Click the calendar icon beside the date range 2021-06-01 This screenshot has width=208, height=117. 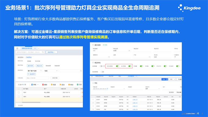[x=107, y=89]
